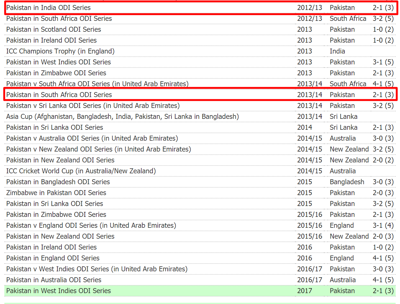Open the Pakistan in India ODI Series link
This screenshot has width=400, height=304.
(48, 7)
